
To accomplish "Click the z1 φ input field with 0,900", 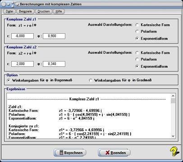I will point(54,36).
